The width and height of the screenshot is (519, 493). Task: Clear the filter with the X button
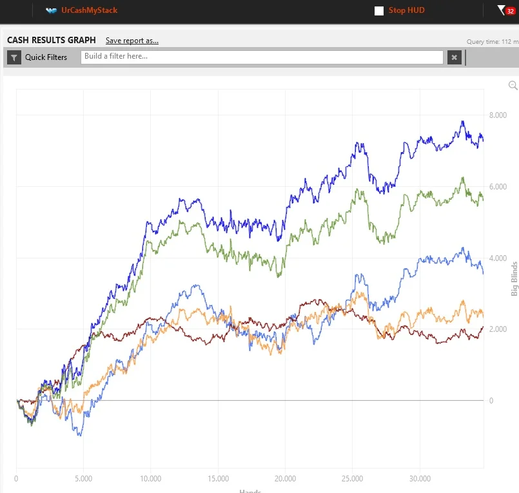[x=455, y=57]
